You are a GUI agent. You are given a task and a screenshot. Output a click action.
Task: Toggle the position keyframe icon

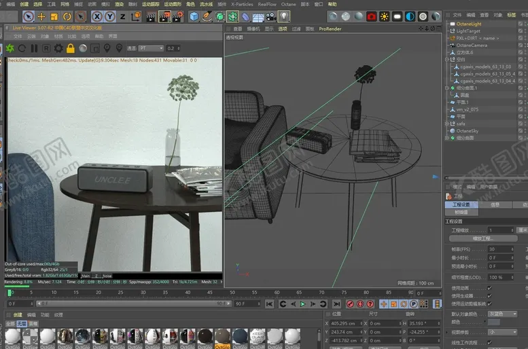(x=383, y=304)
